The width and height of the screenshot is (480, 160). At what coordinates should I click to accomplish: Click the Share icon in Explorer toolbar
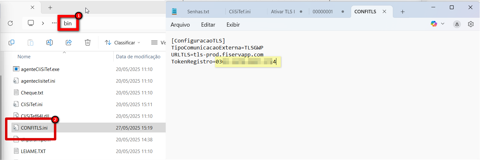point(69,42)
